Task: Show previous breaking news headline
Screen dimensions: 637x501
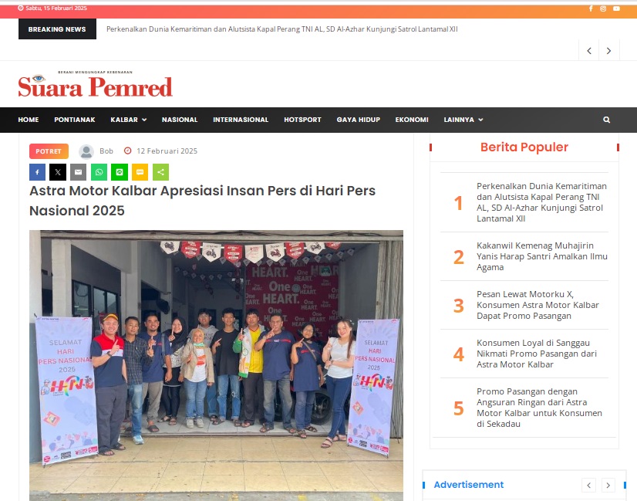Action: (589, 50)
